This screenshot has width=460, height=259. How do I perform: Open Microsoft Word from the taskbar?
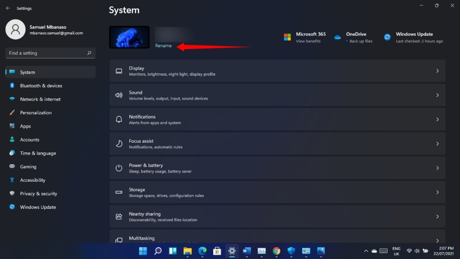point(247,251)
